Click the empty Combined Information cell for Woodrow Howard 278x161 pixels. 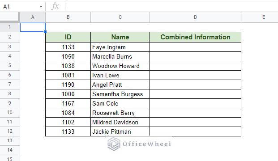(195, 66)
